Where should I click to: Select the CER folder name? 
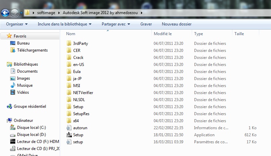coord(77,51)
